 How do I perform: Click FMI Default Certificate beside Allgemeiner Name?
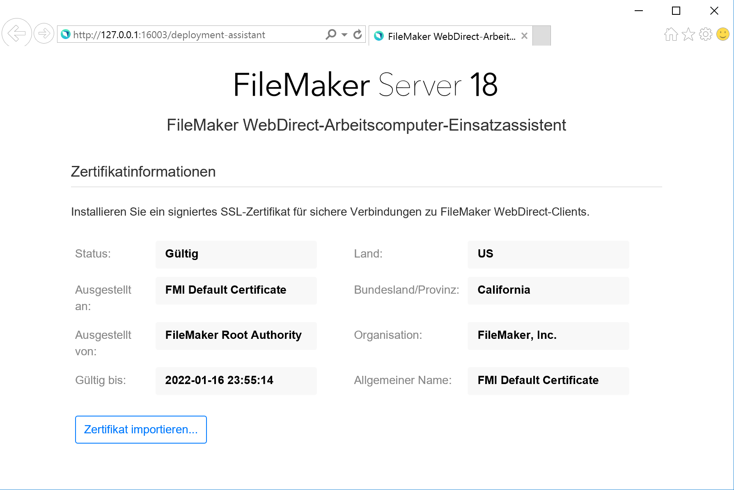548,381
